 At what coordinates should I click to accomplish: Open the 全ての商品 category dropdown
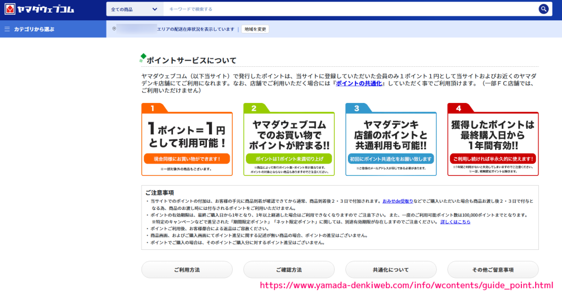click(135, 9)
